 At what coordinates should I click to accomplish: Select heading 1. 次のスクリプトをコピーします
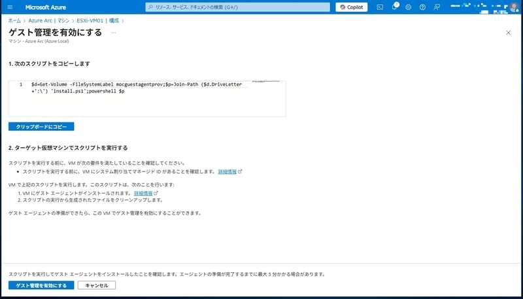point(50,63)
